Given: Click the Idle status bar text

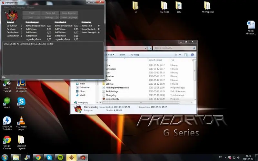Looking at the screenshot, I should 4,77.
